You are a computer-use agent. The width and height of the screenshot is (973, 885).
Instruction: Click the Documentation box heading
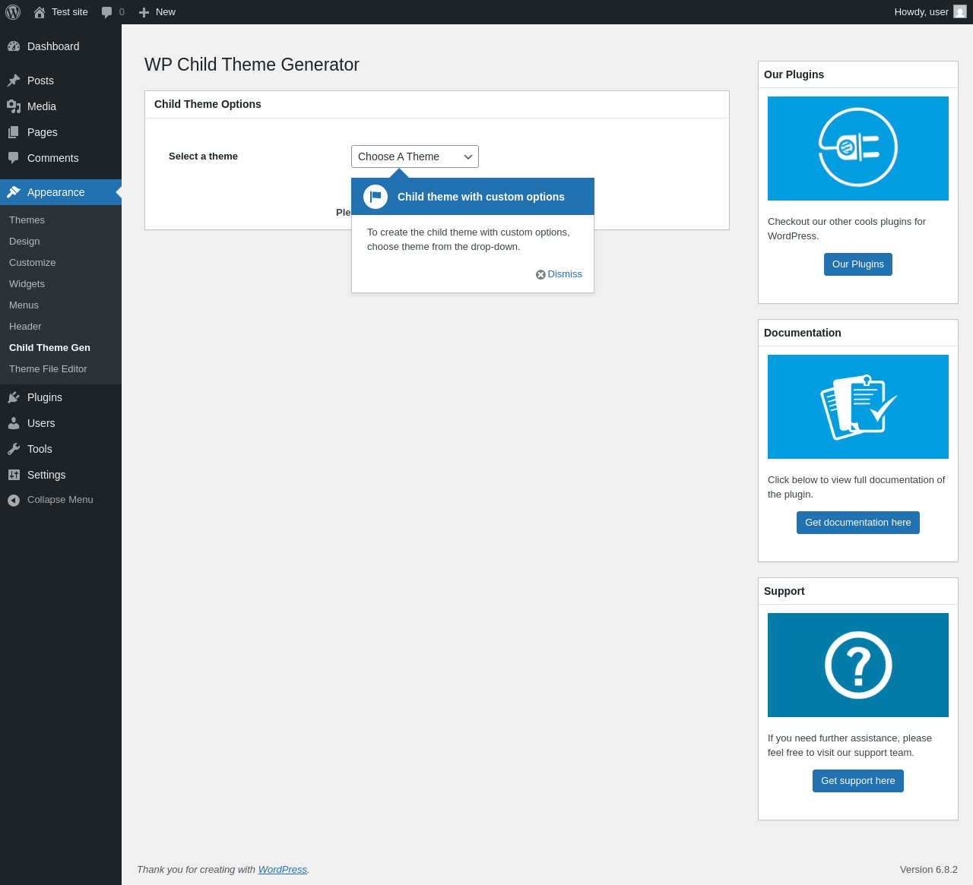coord(803,333)
